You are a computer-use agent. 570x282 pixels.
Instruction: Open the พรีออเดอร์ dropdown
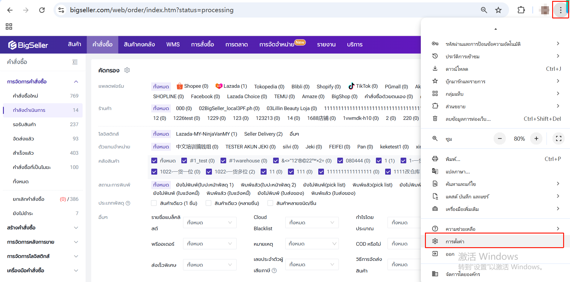210,244
